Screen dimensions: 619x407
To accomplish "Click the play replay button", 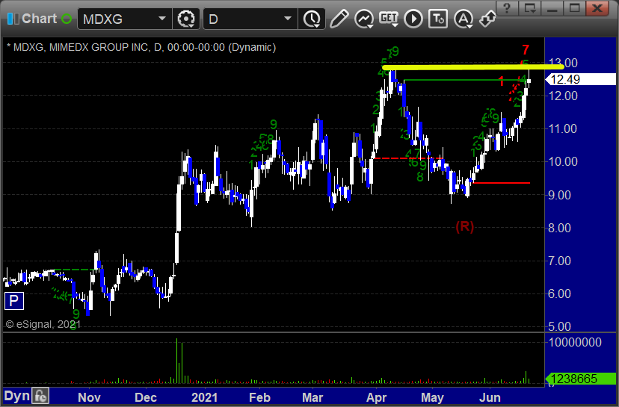I will 413,19.
